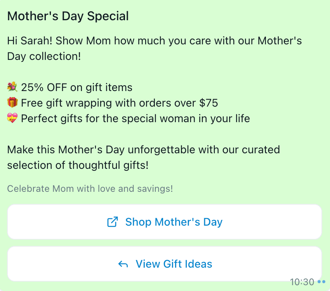Open the Shop Mother's Day link button
The height and width of the screenshot is (291, 330).
click(x=165, y=222)
